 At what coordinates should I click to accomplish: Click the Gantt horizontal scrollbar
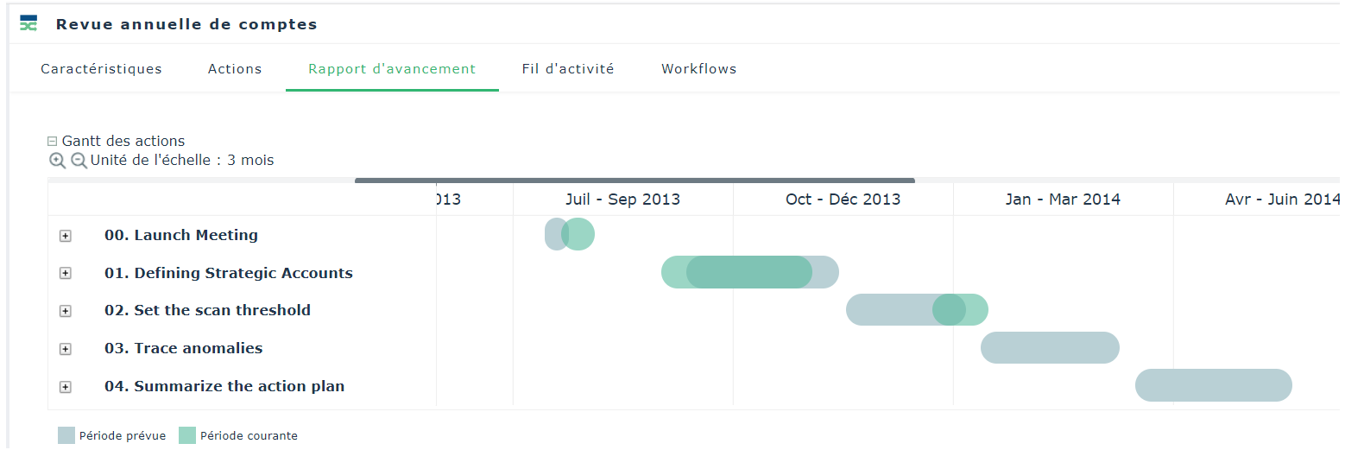[635, 181]
